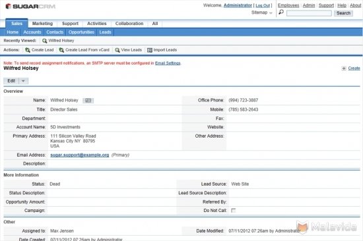Viewport: 363px width, 241px height.
Task: Open the Leads submenu item
Action: tap(106, 32)
